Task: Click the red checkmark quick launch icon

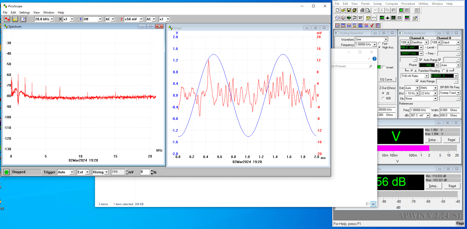Action: click(x=372, y=25)
